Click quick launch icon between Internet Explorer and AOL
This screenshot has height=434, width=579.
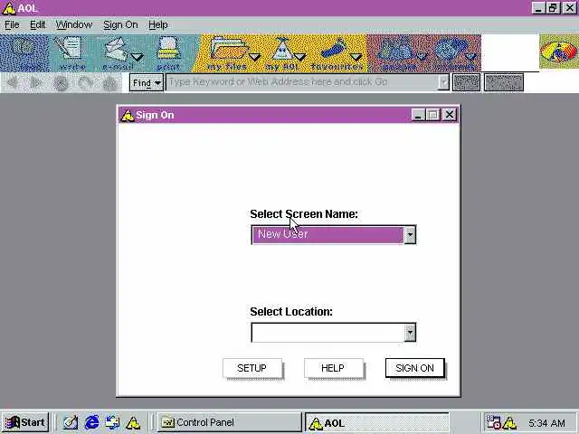[x=112, y=422]
